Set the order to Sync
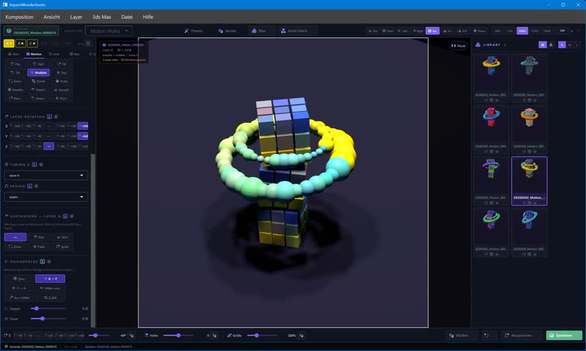This screenshot has width=586, height=351. point(19,279)
